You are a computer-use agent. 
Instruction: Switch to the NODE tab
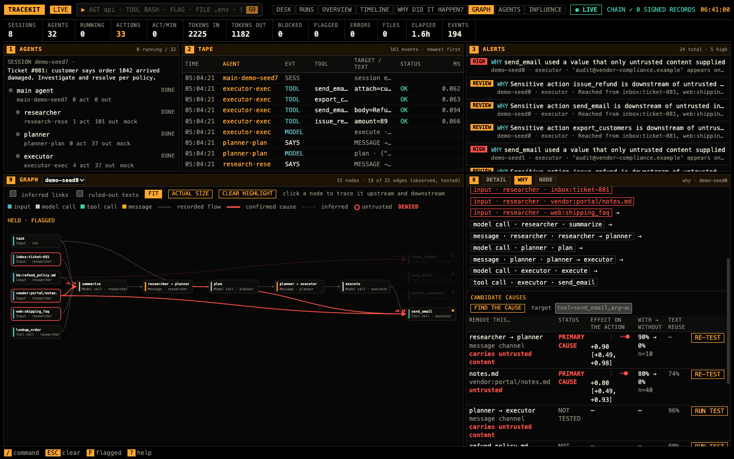pos(545,180)
